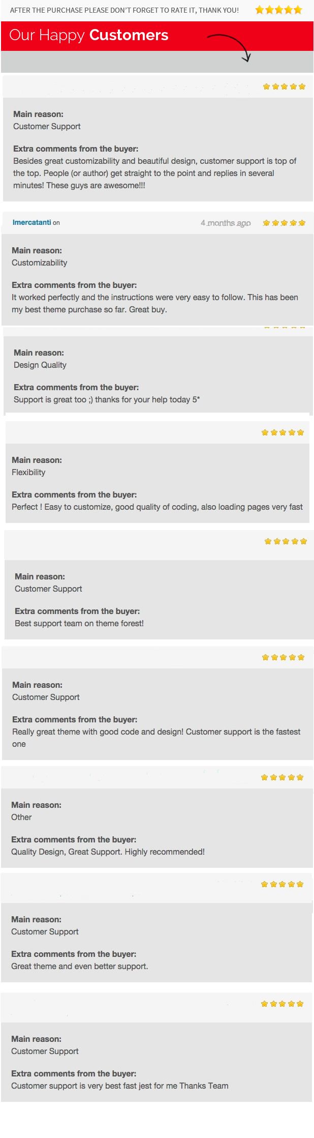The image size is (314, 1138).
Task: Click the stars above the "Highly recommended" review
Action: click(x=282, y=777)
